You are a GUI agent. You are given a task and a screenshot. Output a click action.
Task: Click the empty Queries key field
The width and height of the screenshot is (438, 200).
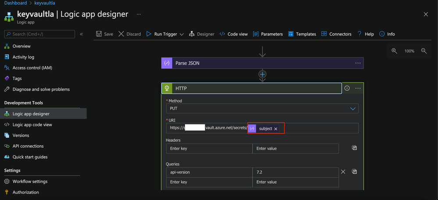coord(209,182)
